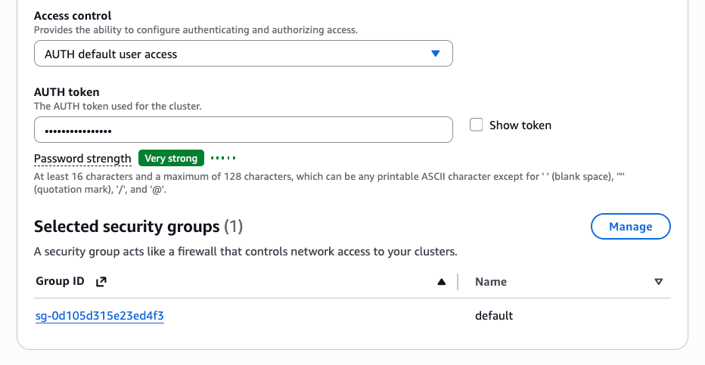Image resolution: width=705 pixels, height=365 pixels.
Task: Open the Manage security groups button
Action: tap(630, 226)
